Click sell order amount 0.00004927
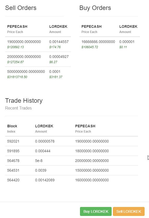The image size is (149, 218). tap(59, 57)
